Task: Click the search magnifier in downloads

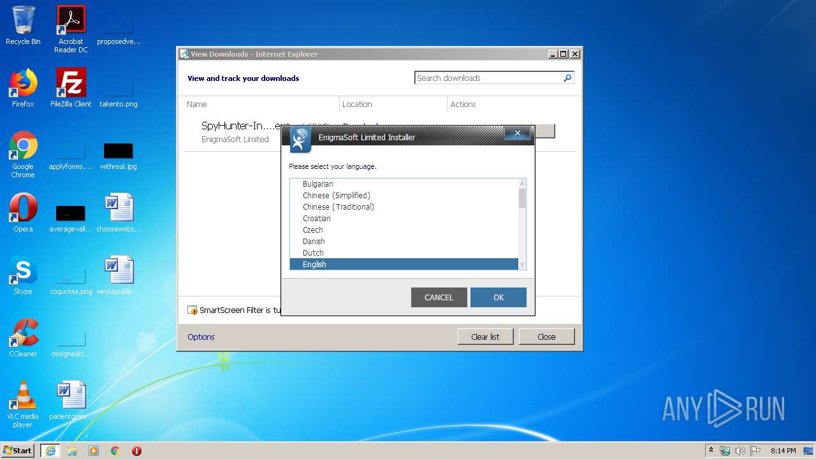Action: (x=567, y=78)
